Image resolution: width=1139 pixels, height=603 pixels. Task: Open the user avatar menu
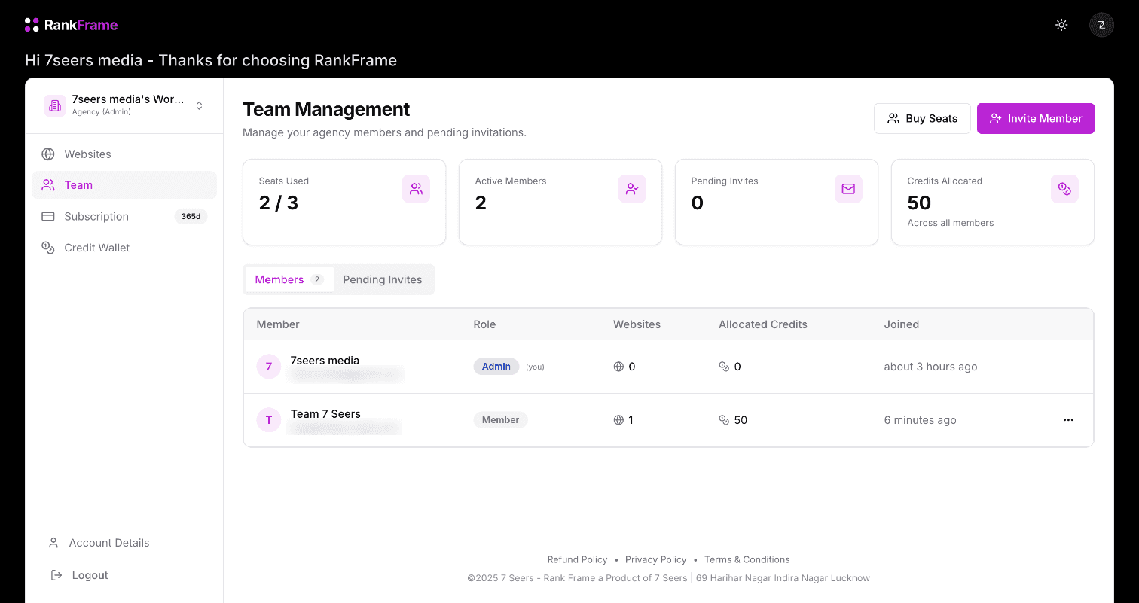[x=1101, y=25]
